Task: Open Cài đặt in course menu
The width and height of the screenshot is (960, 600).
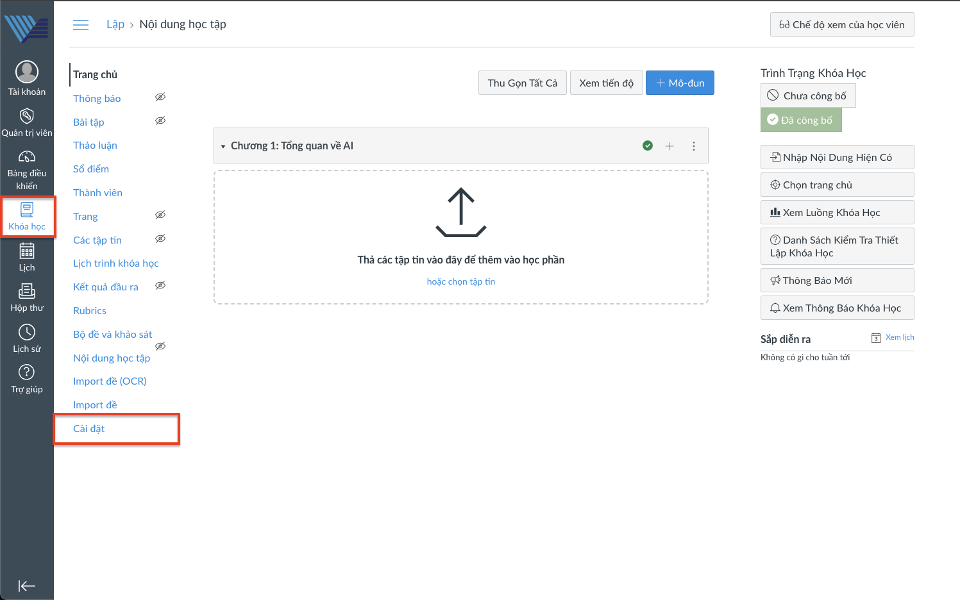Action: click(x=89, y=429)
